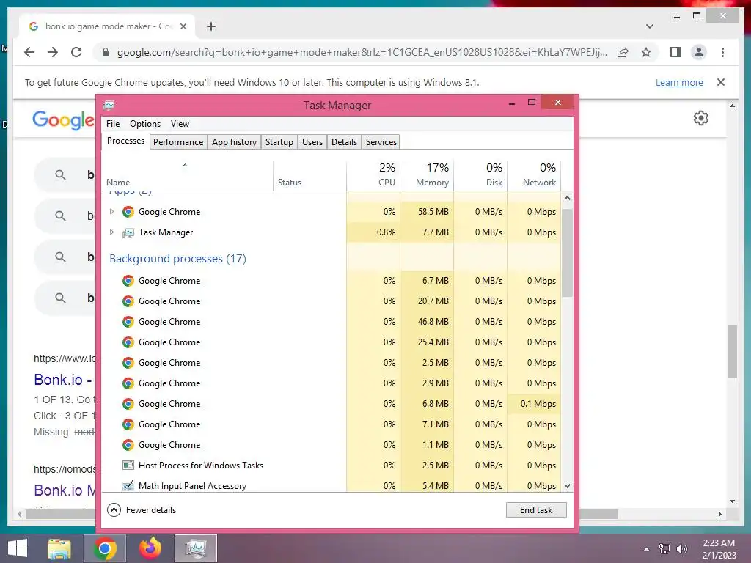Open the Chrome profile avatar icon
Screen dimensions: 751x563
(x=699, y=52)
